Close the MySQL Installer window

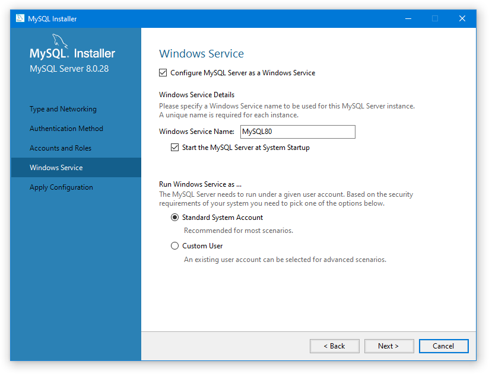[x=462, y=18]
